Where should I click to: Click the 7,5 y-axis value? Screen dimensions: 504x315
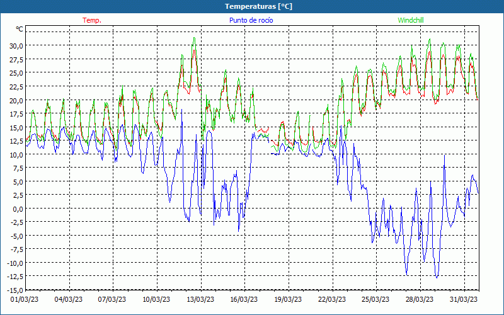point(18,168)
